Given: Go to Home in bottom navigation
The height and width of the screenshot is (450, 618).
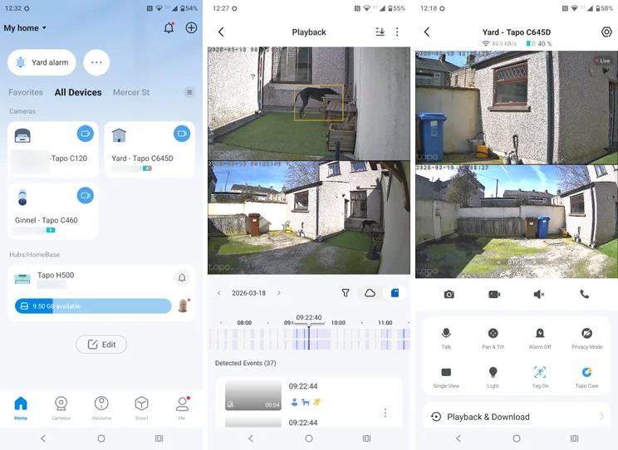Looking at the screenshot, I should coord(21,408).
